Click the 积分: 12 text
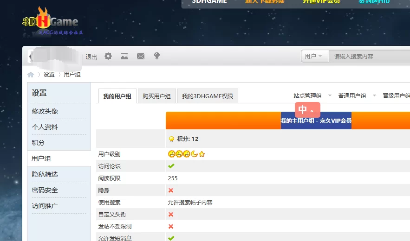Screen dimensions: 410x241 click(x=188, y=139)
